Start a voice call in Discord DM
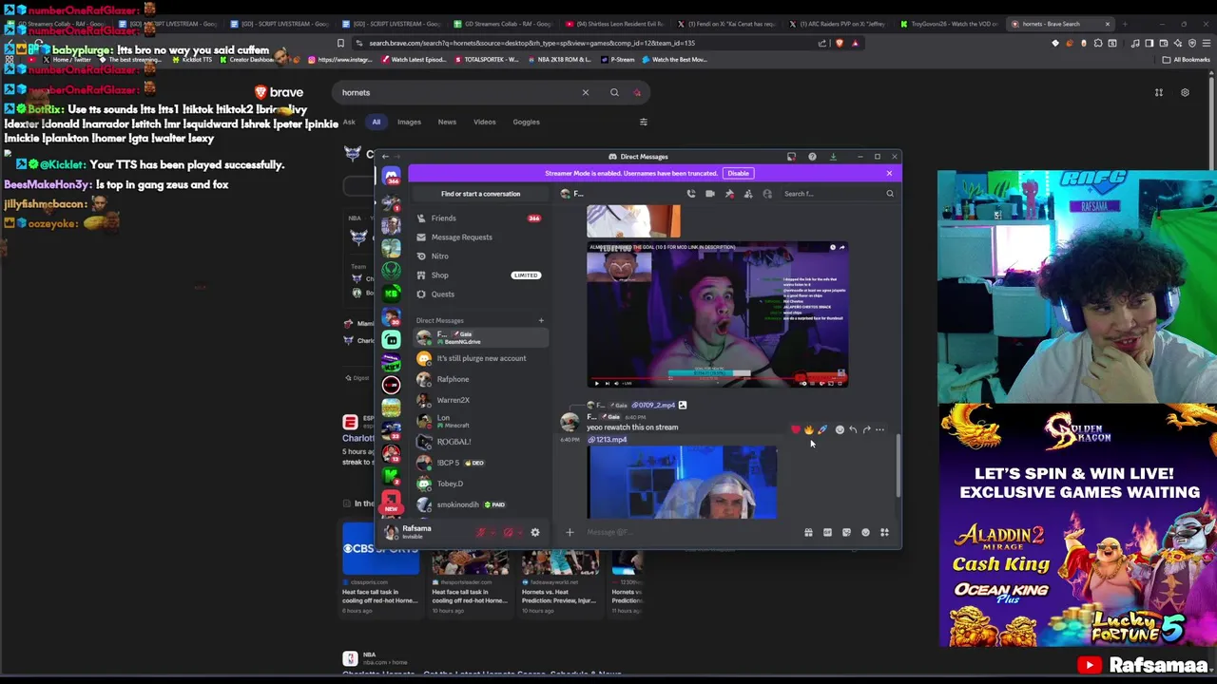This screenshot has height=684, width=1217. (x=691, y=194)
